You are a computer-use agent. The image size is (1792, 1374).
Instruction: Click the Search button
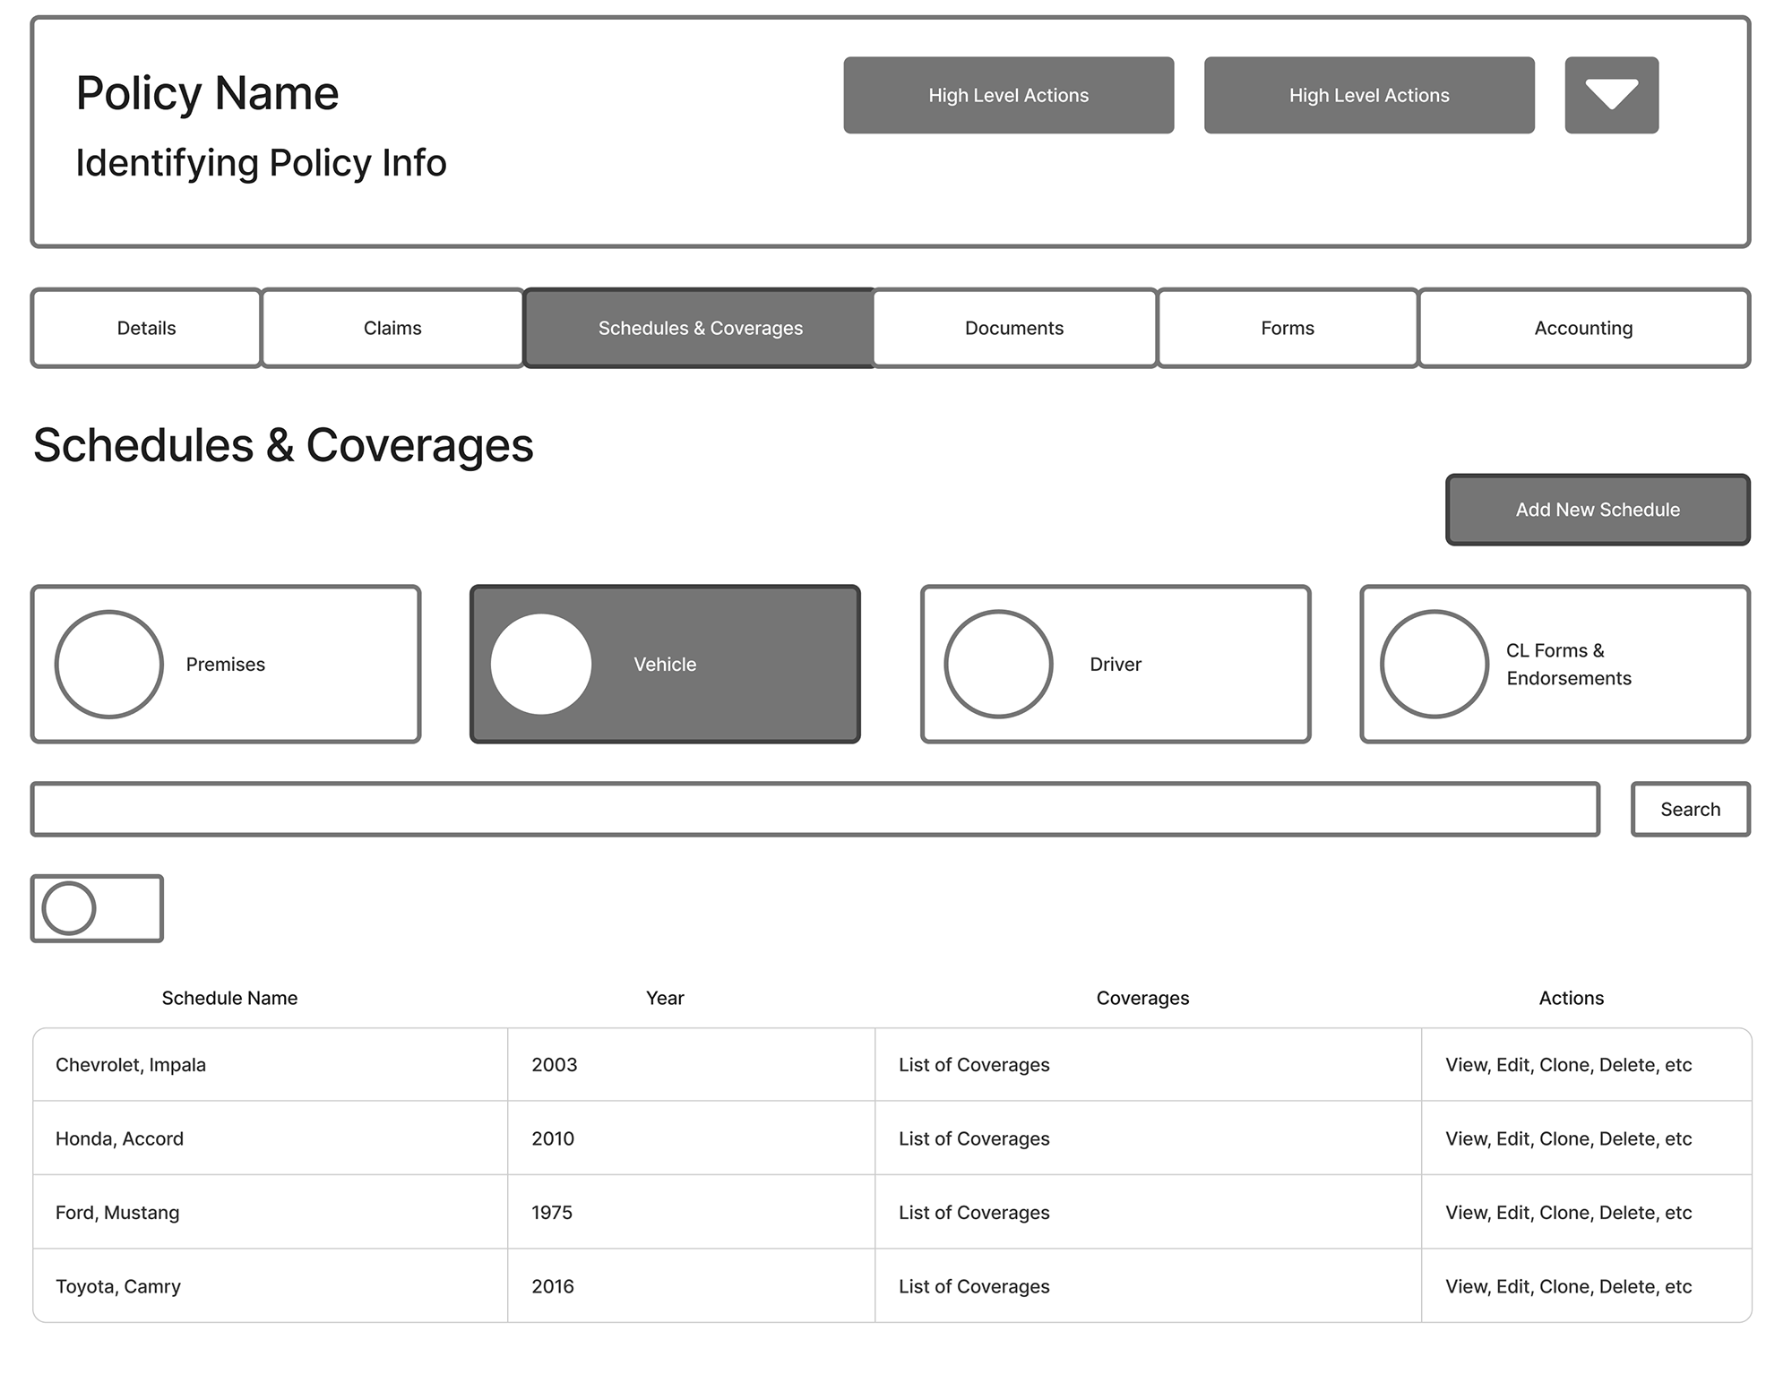click(x=1690, y=809)
